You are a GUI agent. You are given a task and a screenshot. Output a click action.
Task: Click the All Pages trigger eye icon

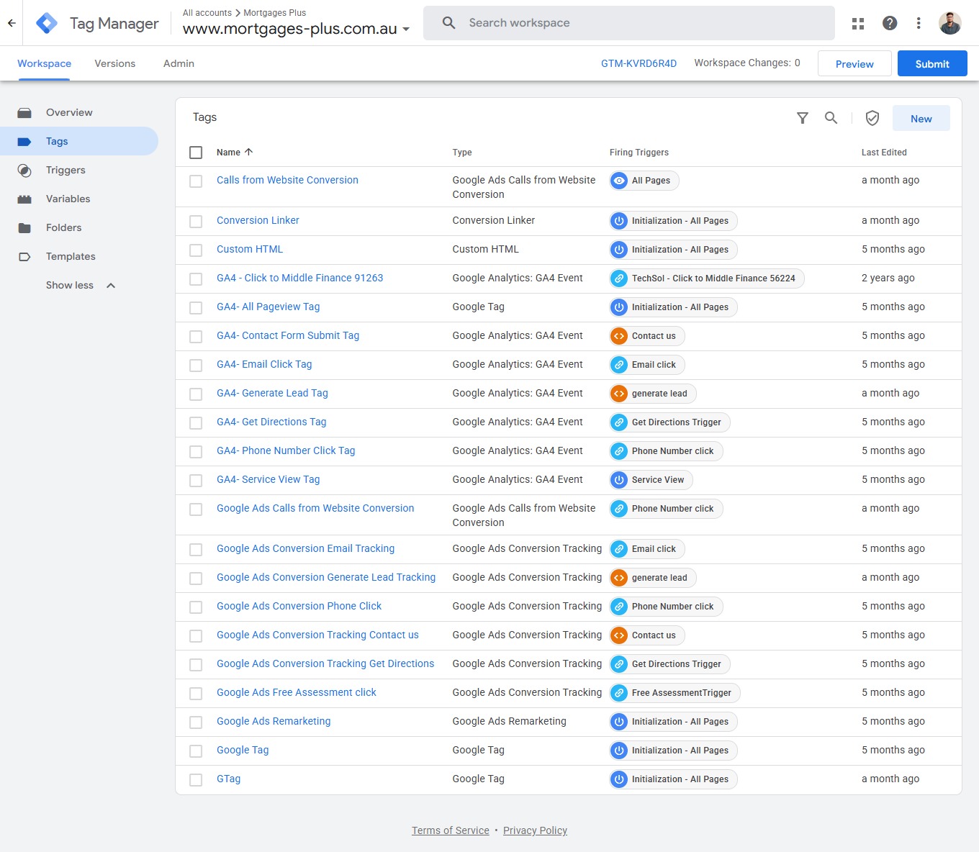(x=619, y=181)
